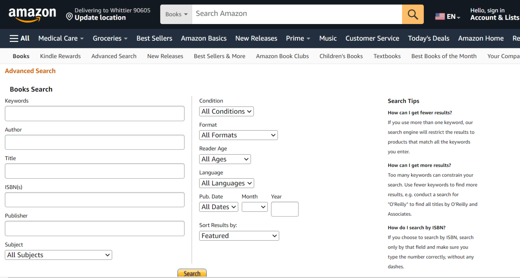This screenshot has height=278, width=520.
Task: Open the Condition dropdown
Action: coord(226,111)
